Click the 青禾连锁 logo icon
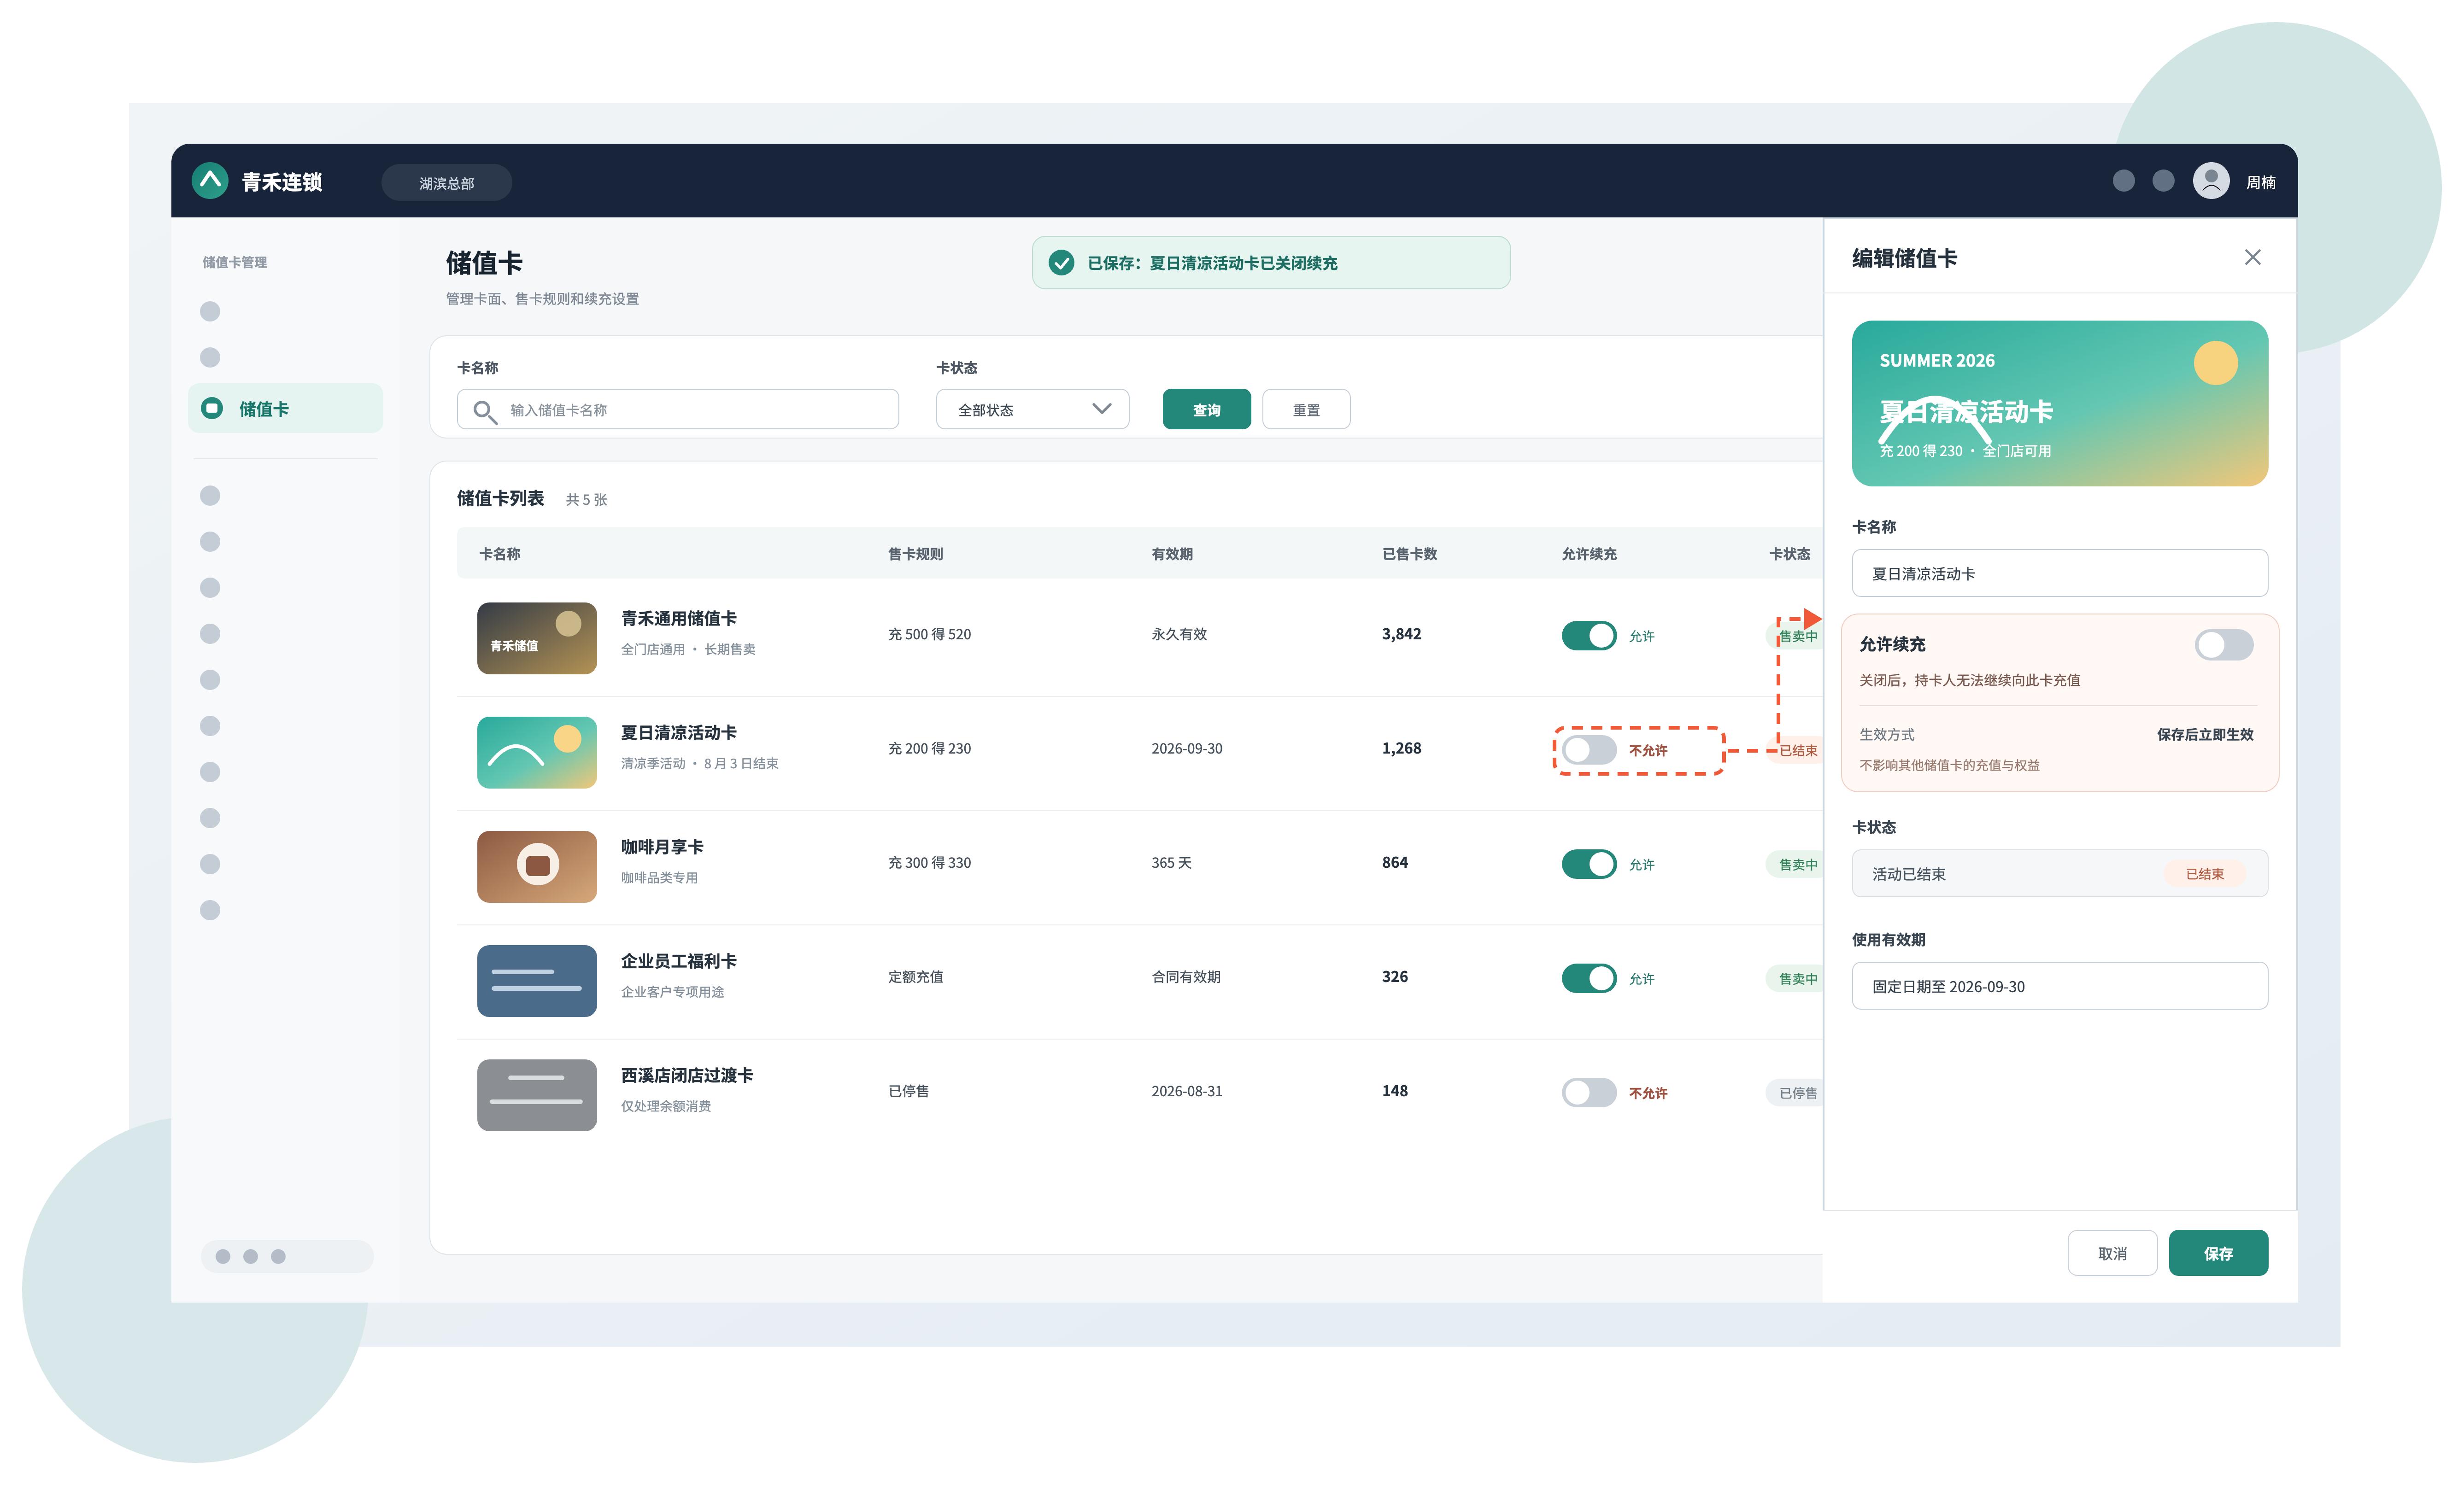2464x1485 pixels. 210,181
